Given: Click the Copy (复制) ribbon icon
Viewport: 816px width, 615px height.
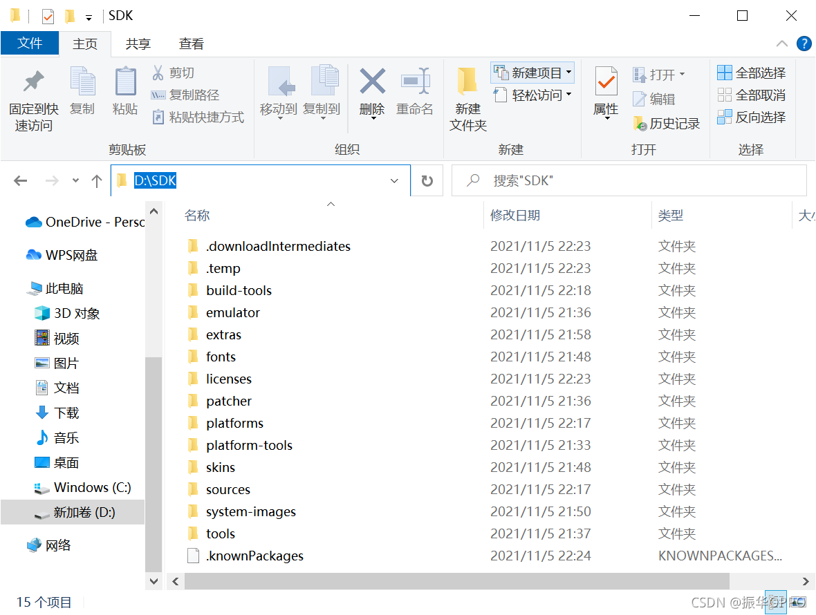Looking at the screenshot, I should 82,81.
